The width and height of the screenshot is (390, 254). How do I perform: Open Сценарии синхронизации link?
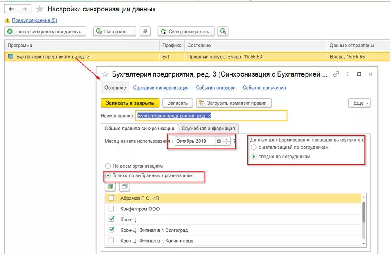(161, 88)
